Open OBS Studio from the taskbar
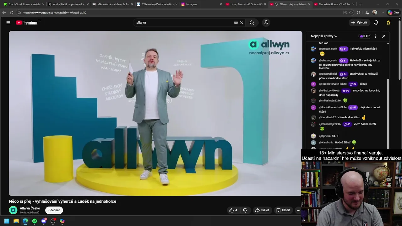 [53, 221]
